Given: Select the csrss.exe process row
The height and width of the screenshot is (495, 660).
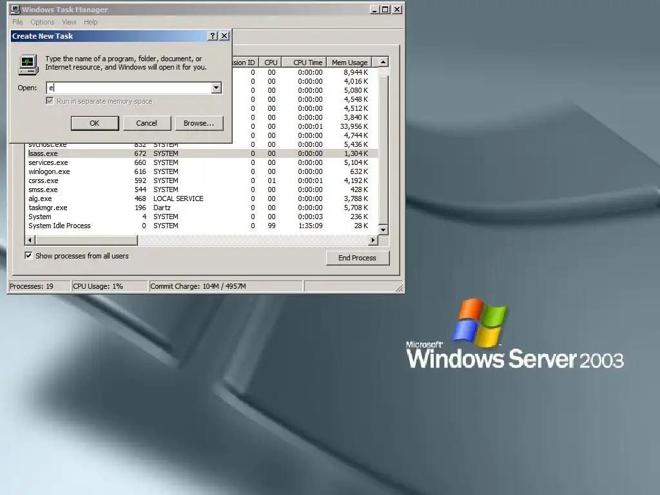Looking at the screenshot, I should tap(202, 180).
